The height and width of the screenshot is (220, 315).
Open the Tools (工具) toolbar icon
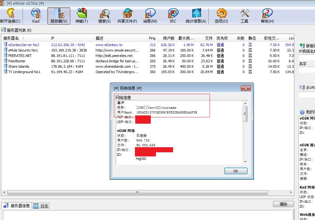[x=244, y=16]
